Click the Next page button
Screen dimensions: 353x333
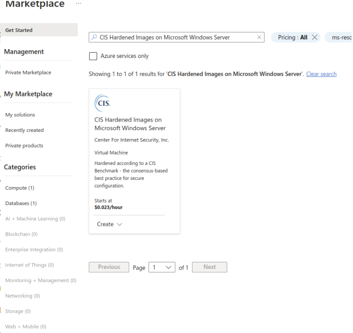pyautogui.click(x=209, y=267)
